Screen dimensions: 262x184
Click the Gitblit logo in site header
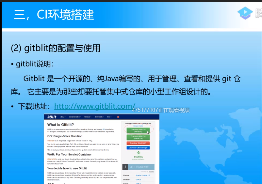point(52,117)
